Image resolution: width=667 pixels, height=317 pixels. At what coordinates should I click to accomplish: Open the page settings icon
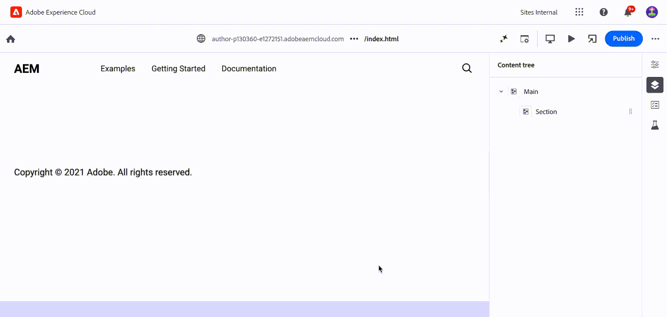click(525, 39)
